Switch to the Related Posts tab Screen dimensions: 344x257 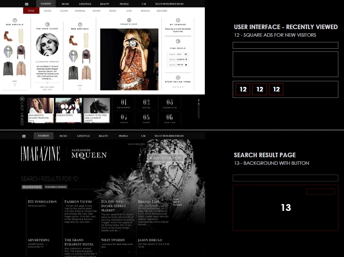click(x=32, y=187)
